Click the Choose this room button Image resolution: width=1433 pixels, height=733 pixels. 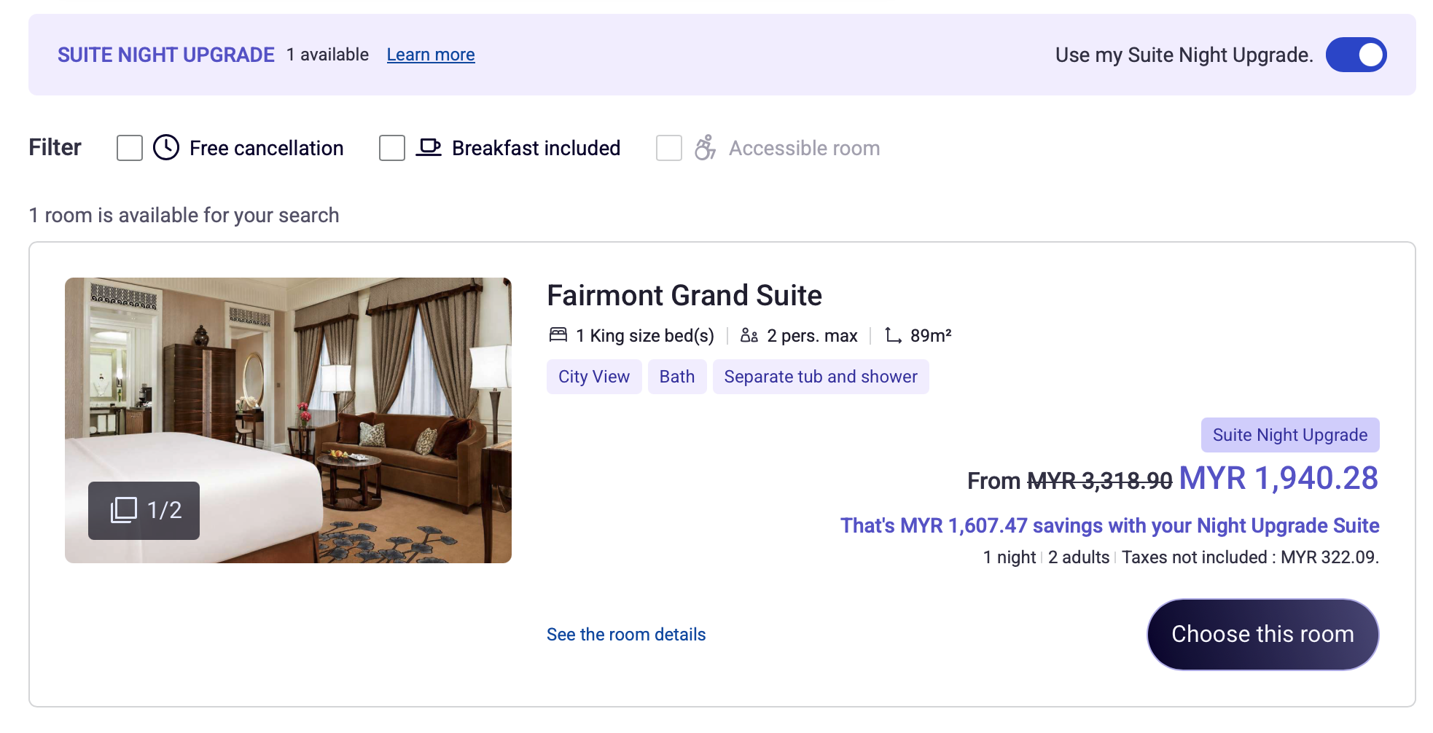pos(1262,635)
